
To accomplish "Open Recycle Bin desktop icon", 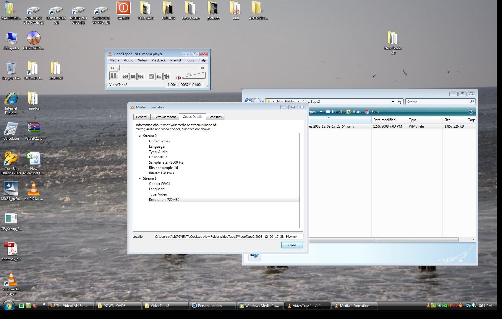I will [11, 71].
